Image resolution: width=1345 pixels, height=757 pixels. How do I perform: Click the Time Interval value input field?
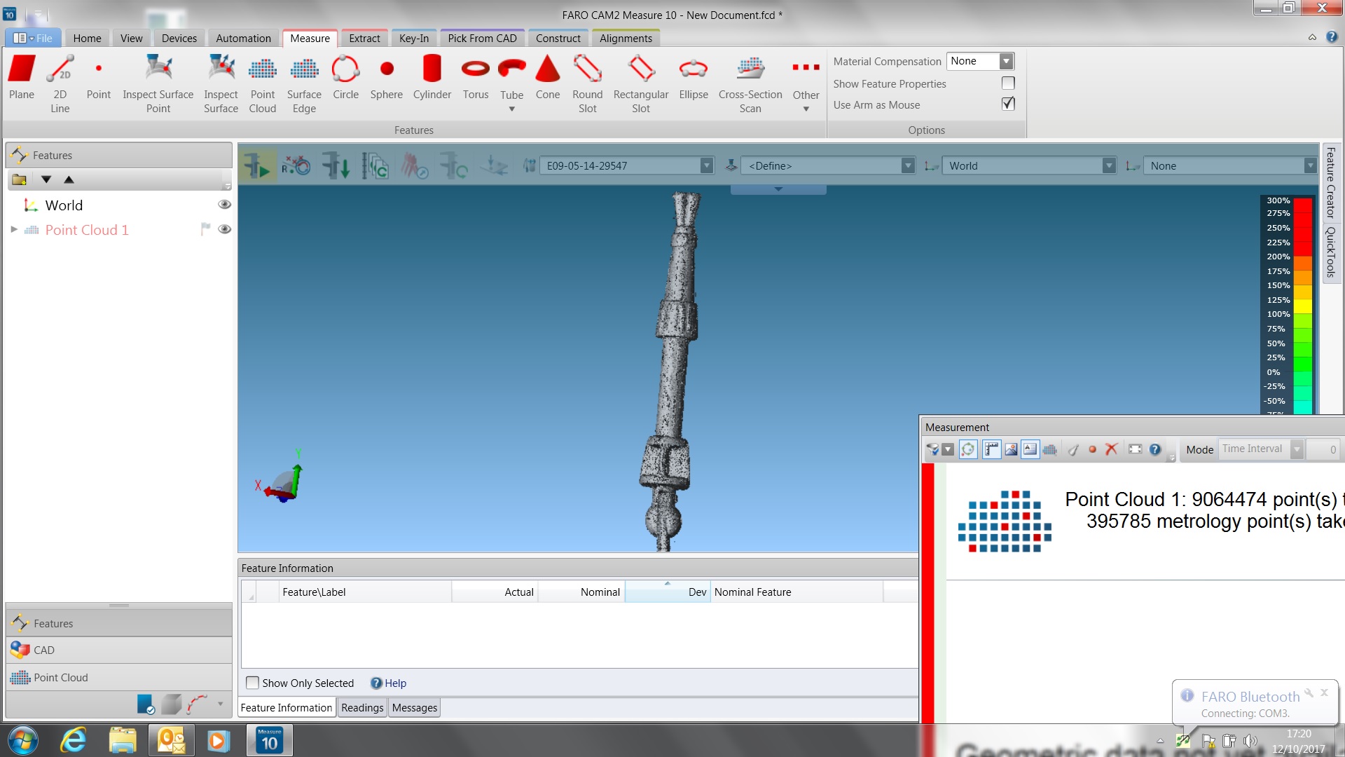pyautogui.click(x=1323, y=449)
